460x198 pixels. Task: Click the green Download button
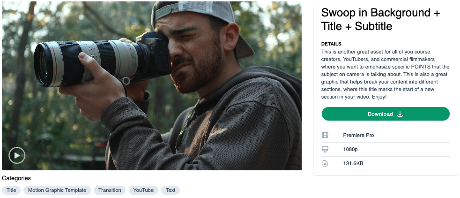click(385, 114)
